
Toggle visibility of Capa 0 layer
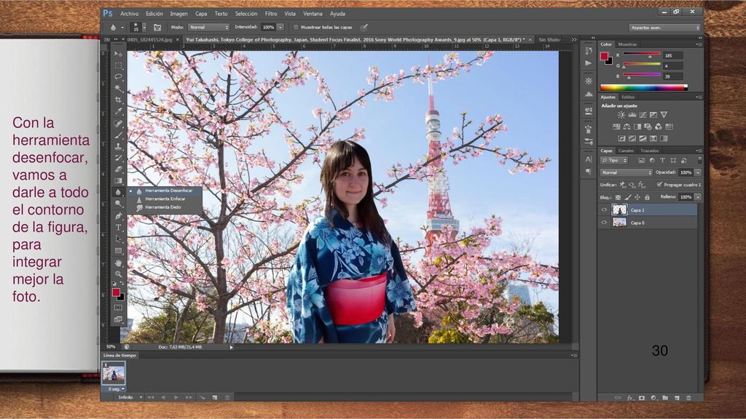(x=604, y=223)
